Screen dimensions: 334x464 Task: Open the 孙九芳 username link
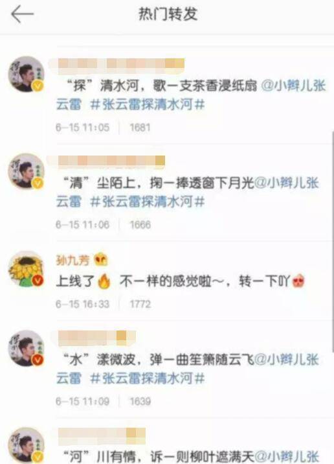click(72, 261)
